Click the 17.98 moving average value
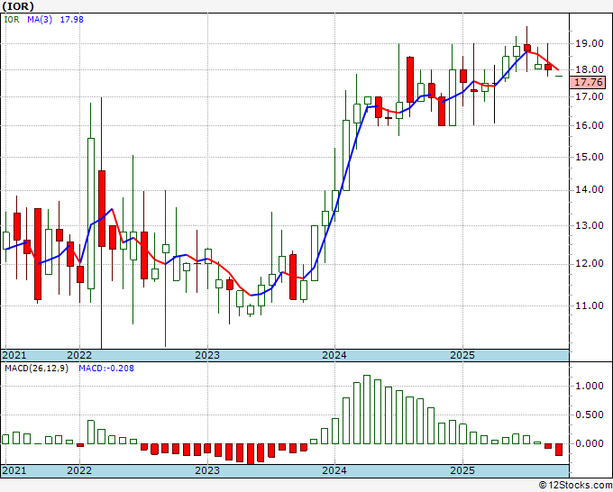613x492 pixels. (71, 20)
